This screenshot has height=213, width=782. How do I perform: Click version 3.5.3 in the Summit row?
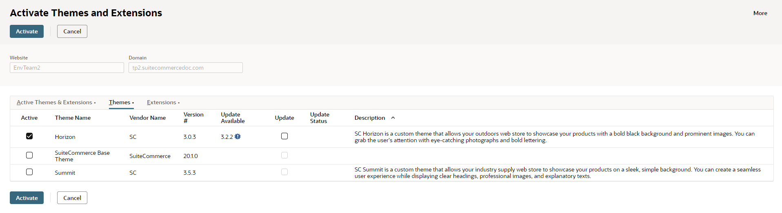(189, 173)
